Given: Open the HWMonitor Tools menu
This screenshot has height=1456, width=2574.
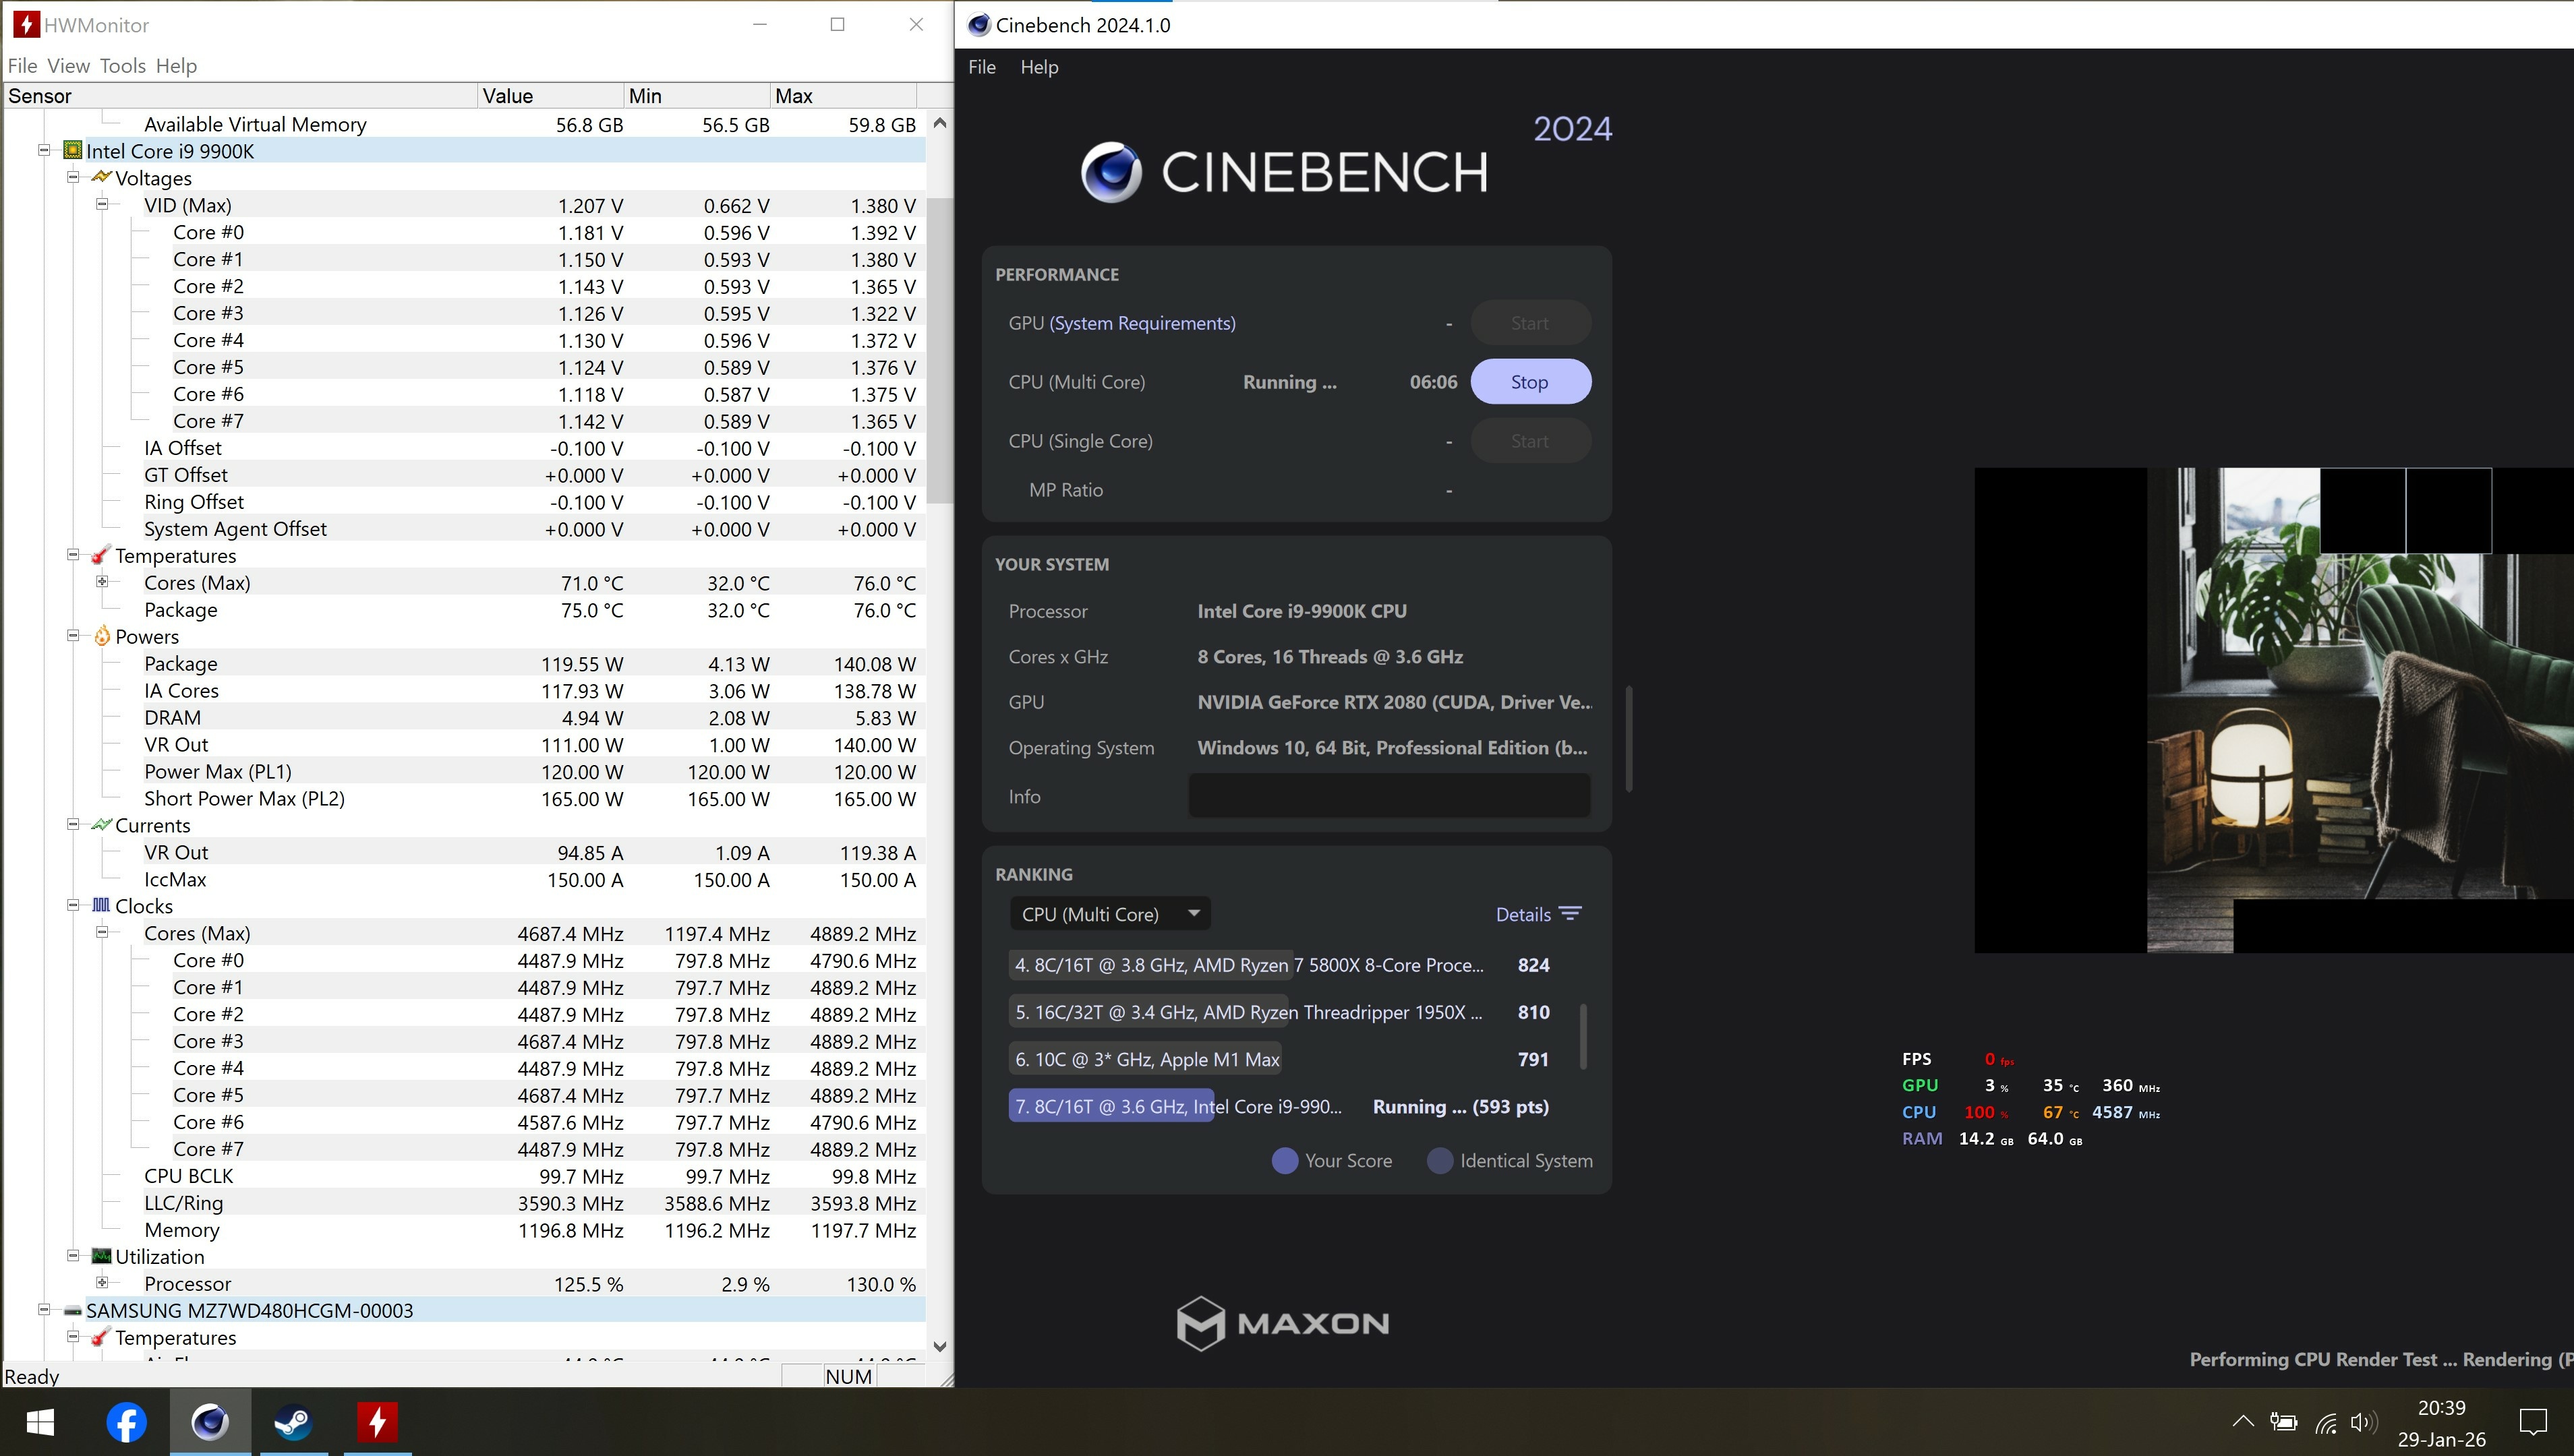Looking at the screenshot, I should 122,66.
